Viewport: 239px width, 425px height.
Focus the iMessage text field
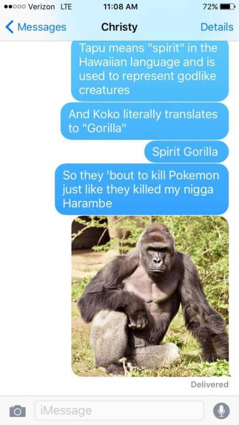click(119, 410)
